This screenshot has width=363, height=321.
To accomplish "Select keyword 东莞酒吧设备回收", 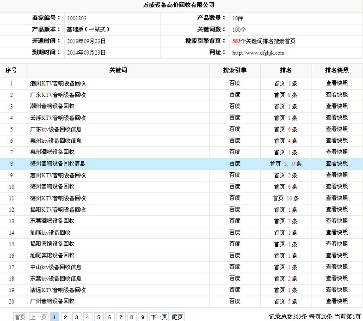I will pyautogui.click(x=52, y=221).
